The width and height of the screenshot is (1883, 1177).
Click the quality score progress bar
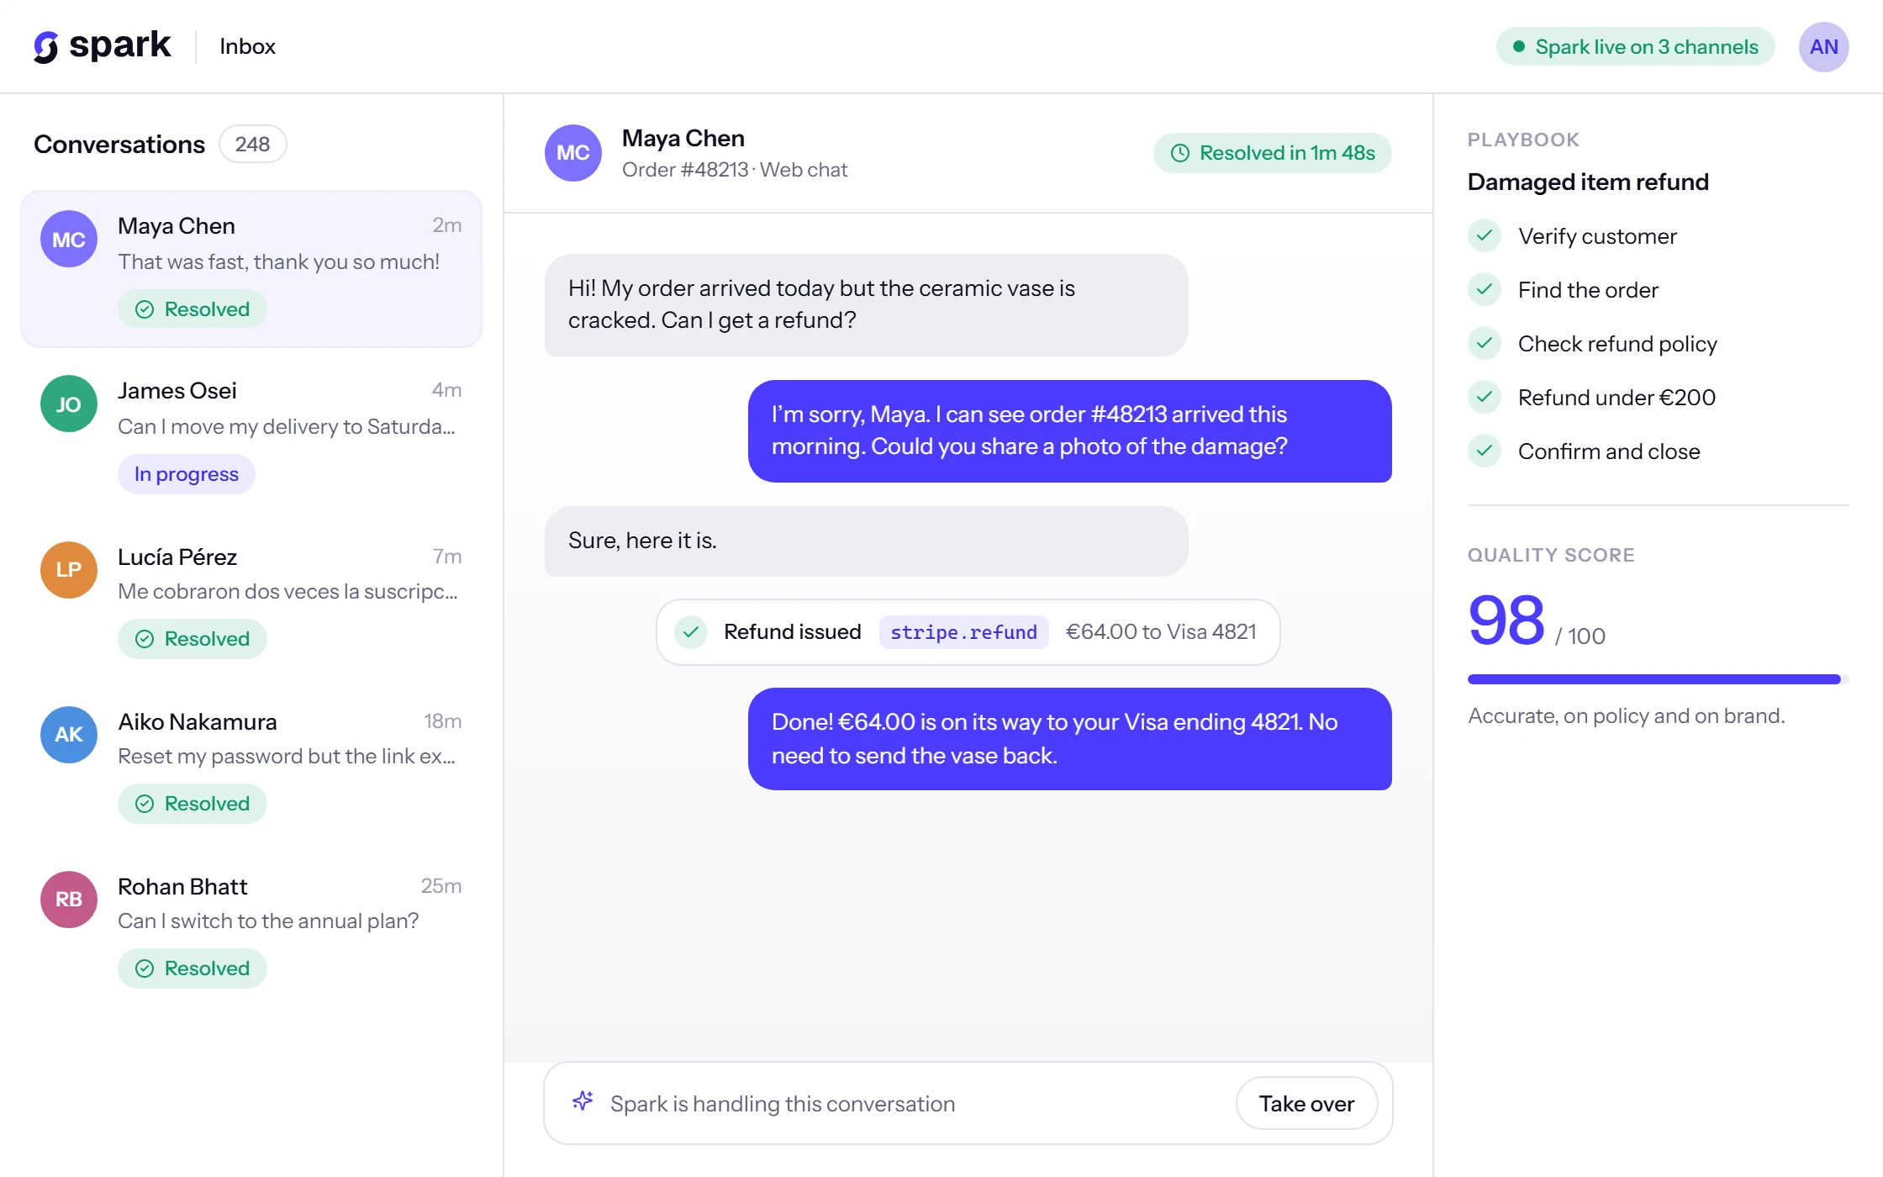pos(1658,679)
